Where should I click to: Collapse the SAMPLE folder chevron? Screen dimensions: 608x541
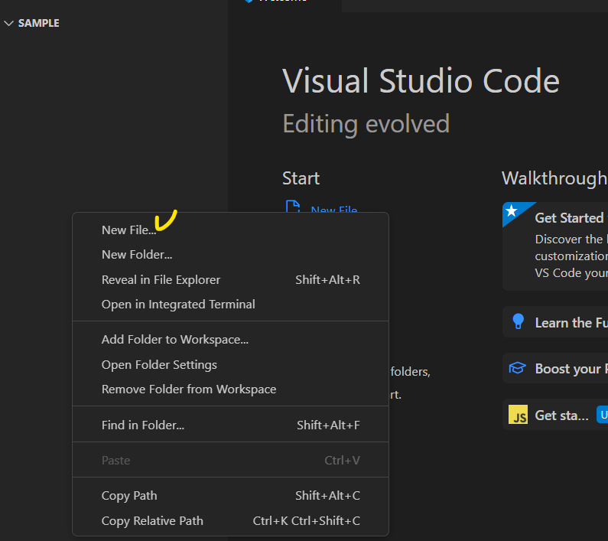pos(8,23)
